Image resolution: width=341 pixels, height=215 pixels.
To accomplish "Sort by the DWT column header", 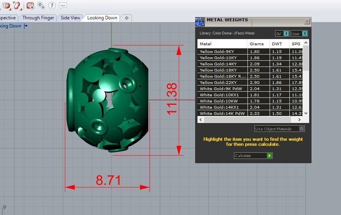I will pyautogui.click(x=279, y=44).
